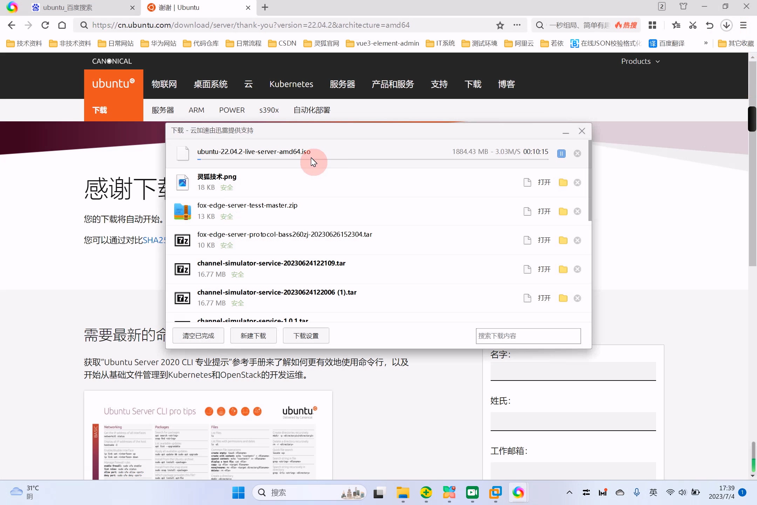
Task: Select fox-edge-server-tesst-master.zip file name
Action: [x=247, y=205]
